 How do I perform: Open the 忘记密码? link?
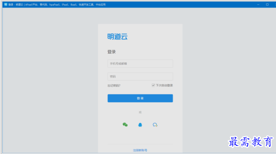pyautogui.click(x=114, y=86)
